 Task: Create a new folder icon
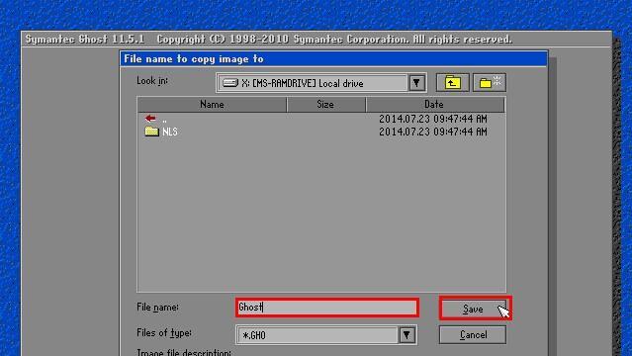pyautogui.click(x=490, y=83)
